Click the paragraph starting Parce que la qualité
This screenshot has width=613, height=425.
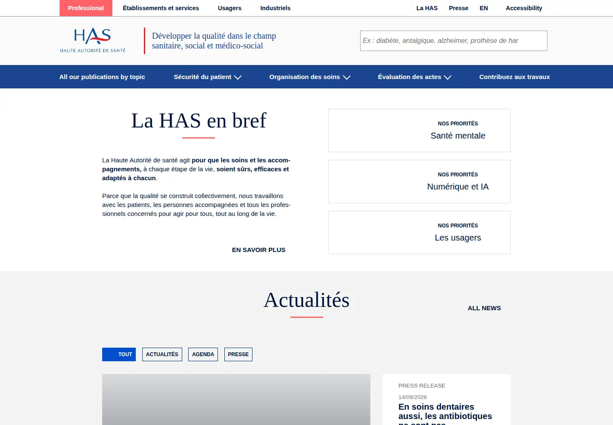click(196, 205)
